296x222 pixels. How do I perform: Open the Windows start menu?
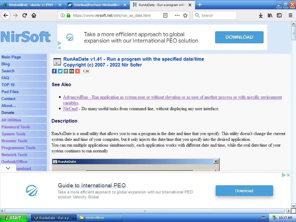[x=14, y=218]
